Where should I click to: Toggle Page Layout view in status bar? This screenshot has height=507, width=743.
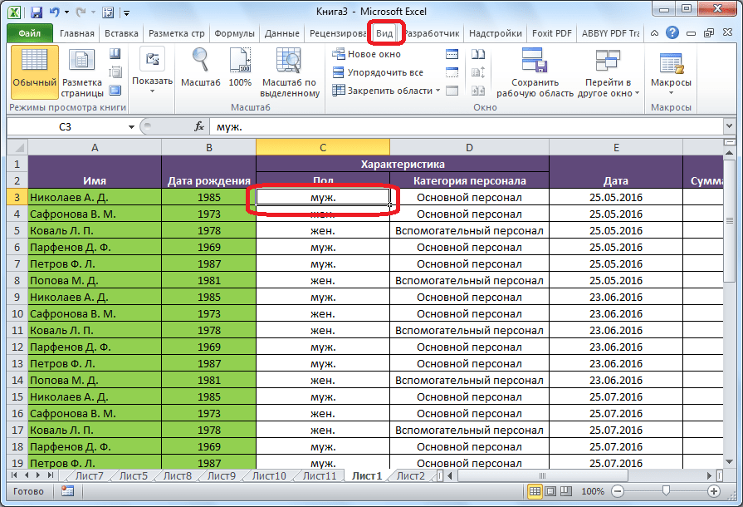(x=551, y=492)
